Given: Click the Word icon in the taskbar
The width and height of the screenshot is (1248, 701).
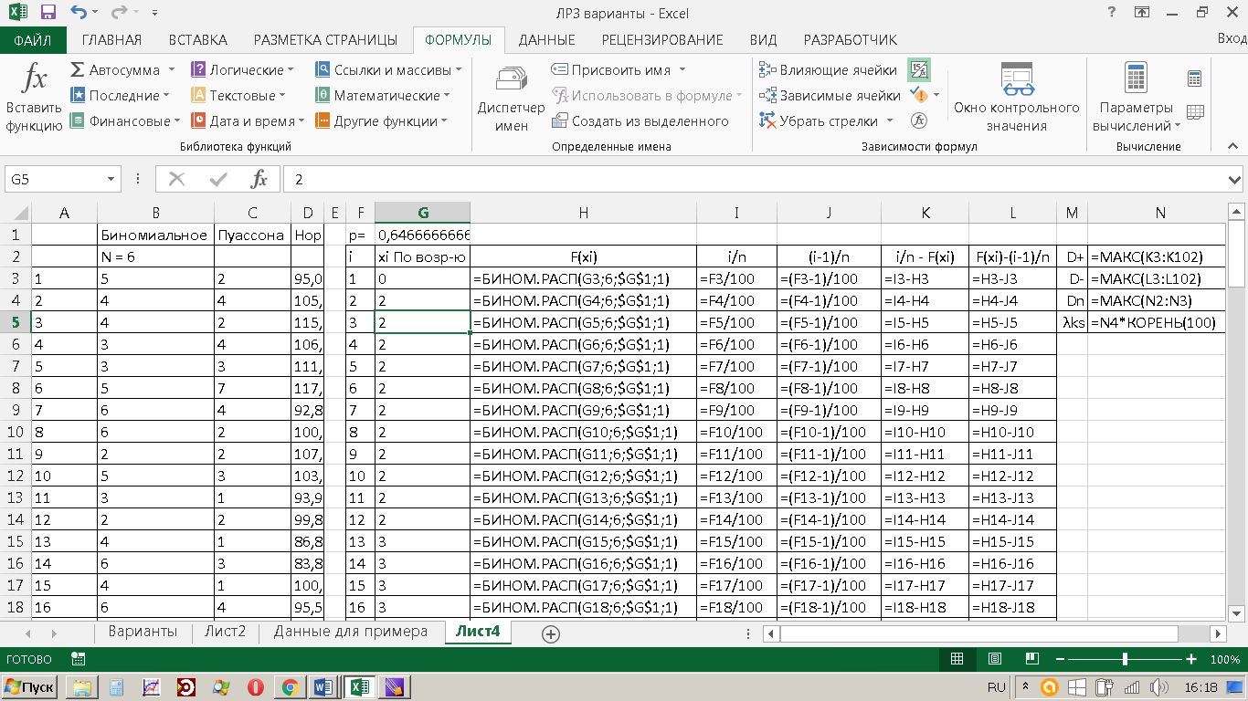Looking at the screenshot, I should coord(323,687).
